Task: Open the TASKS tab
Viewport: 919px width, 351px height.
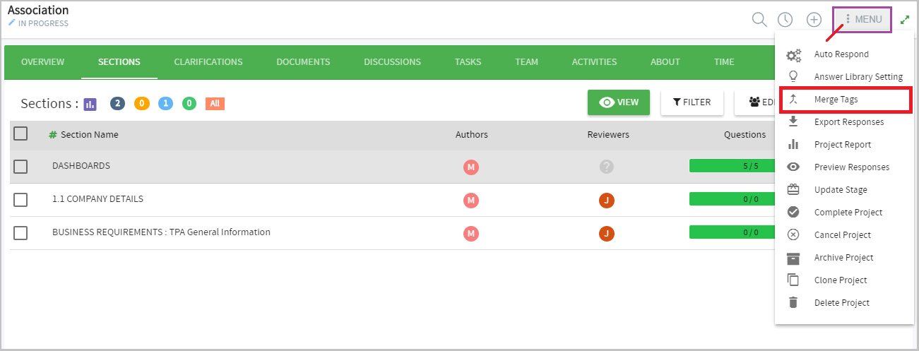Action: click(x=468, y=62)
